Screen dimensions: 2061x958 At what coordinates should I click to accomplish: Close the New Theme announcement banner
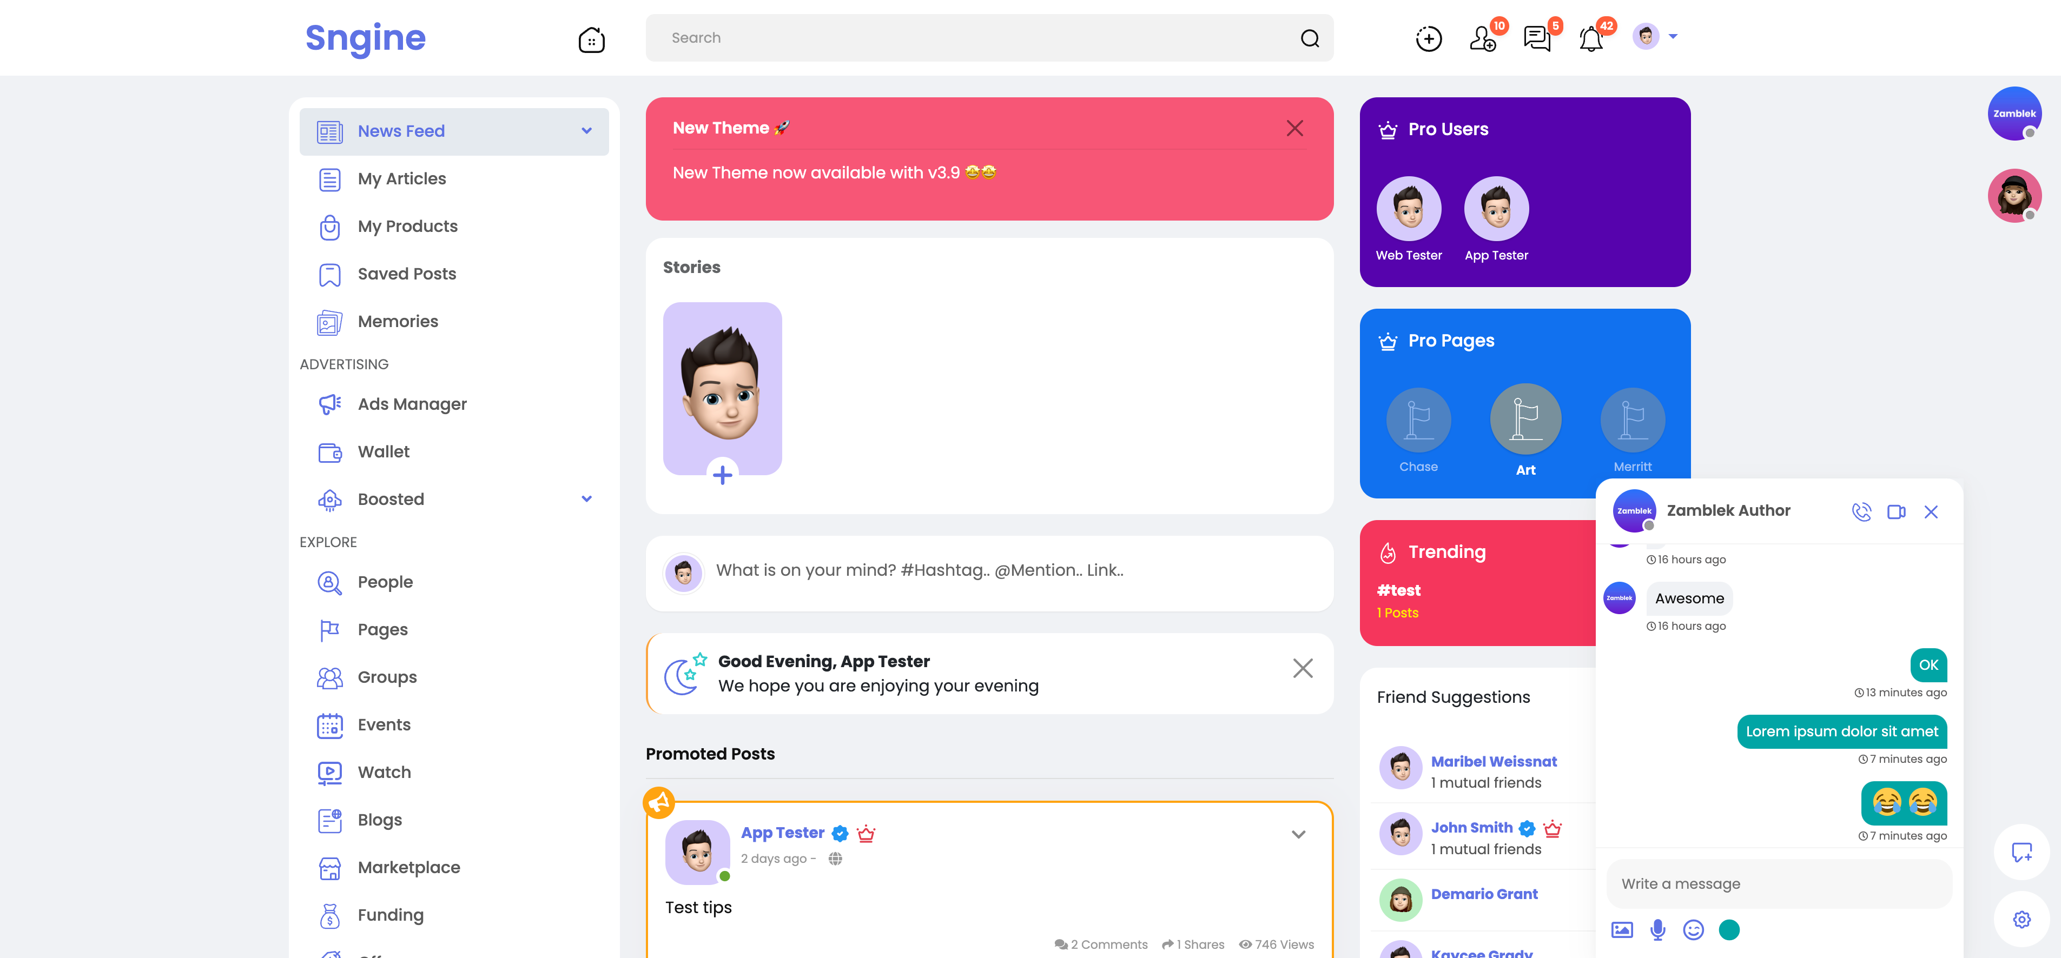[1296, 128]
